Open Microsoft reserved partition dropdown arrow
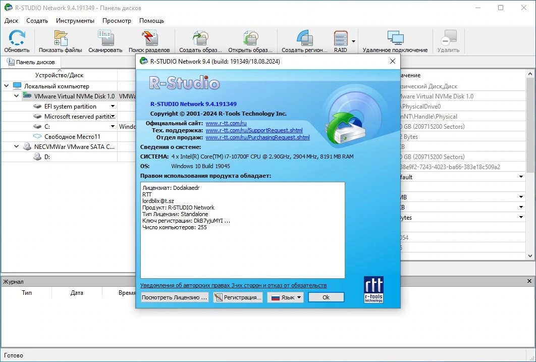The width and height of the screenshot is (536, 362). pyautogui.click(x=113, y=116)
